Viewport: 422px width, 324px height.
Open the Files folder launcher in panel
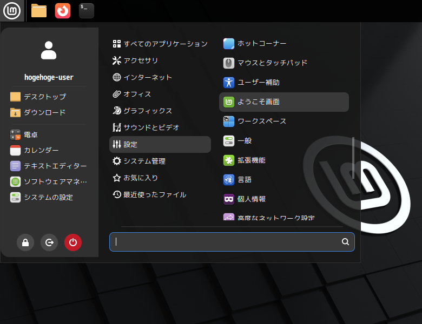point(39,11)
